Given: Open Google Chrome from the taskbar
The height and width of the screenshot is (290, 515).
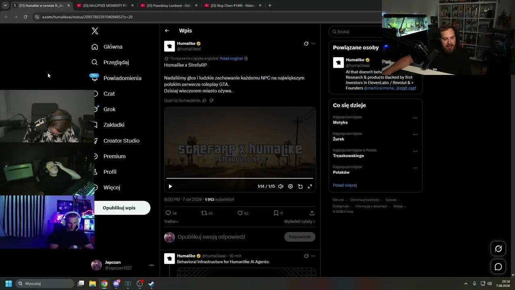Looking at the screenshot, I should pos(104,284).
